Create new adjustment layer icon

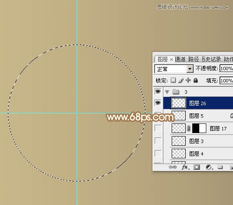(209, 167)
